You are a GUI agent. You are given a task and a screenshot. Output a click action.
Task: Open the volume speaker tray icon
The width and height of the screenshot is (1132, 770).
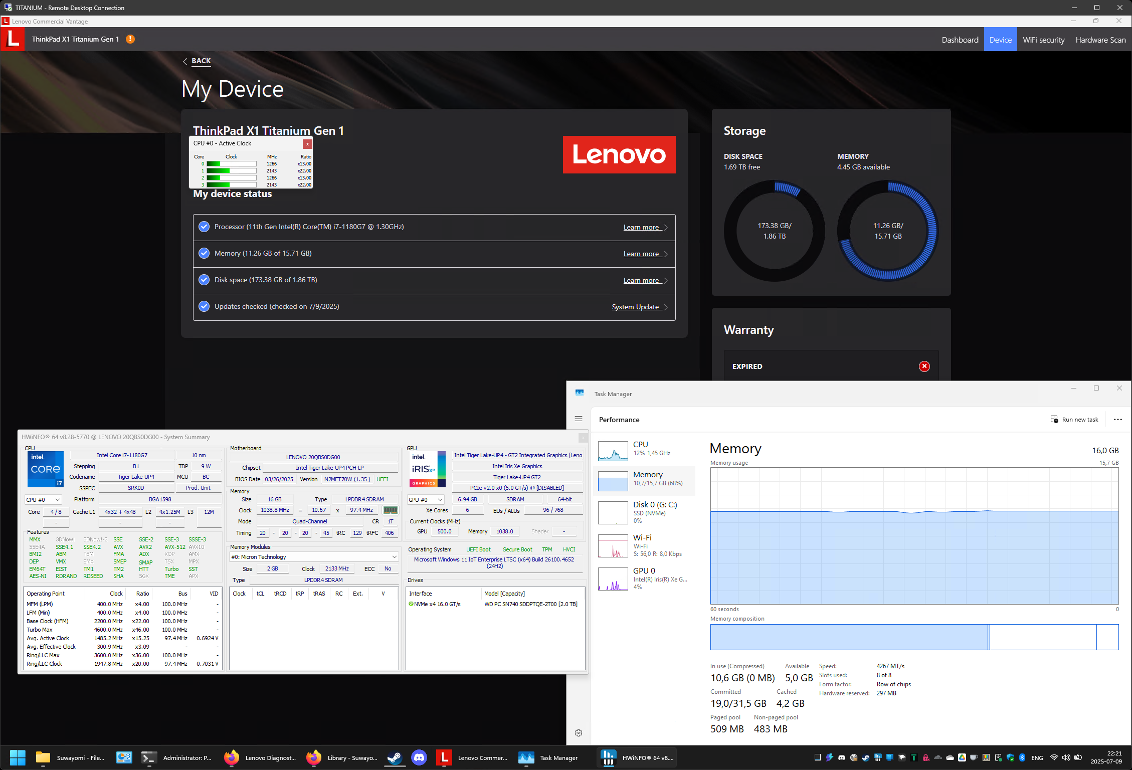[x=1066, y=757]
